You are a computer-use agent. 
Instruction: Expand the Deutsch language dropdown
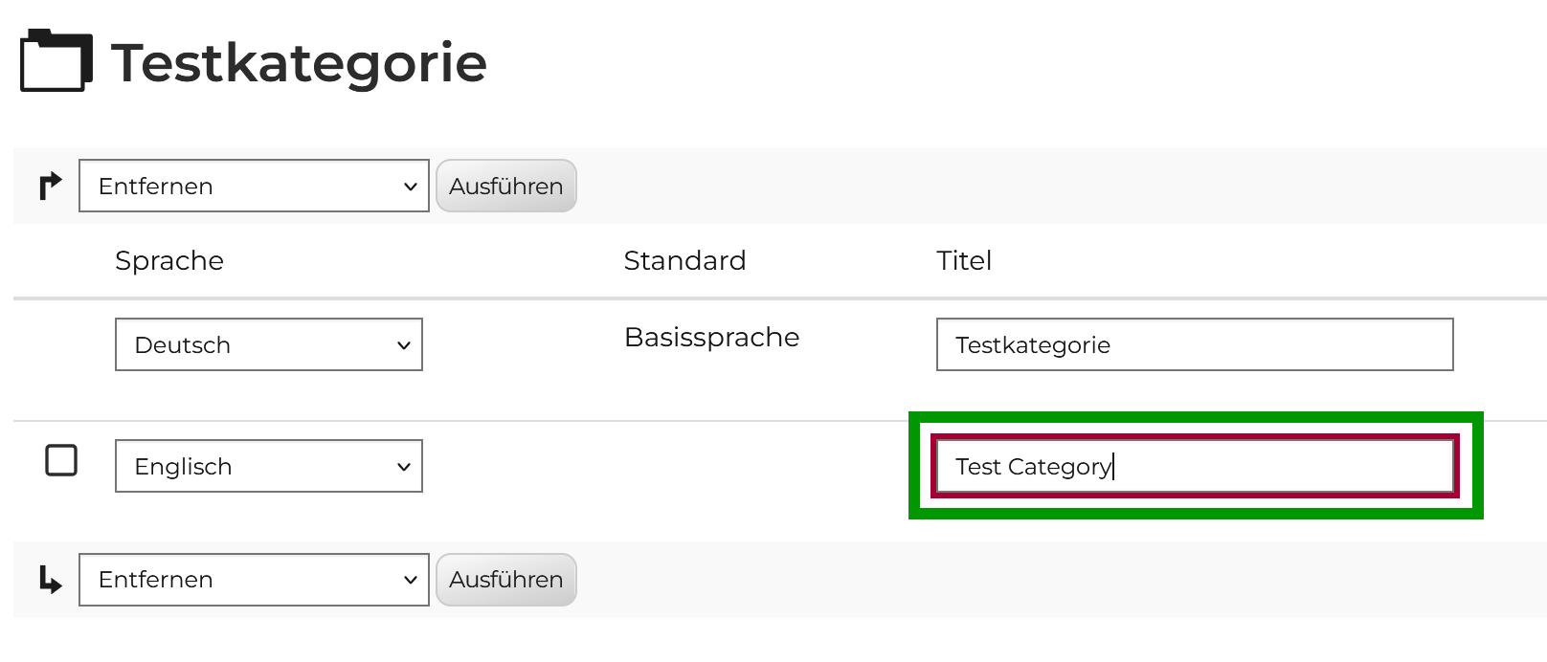268,344
